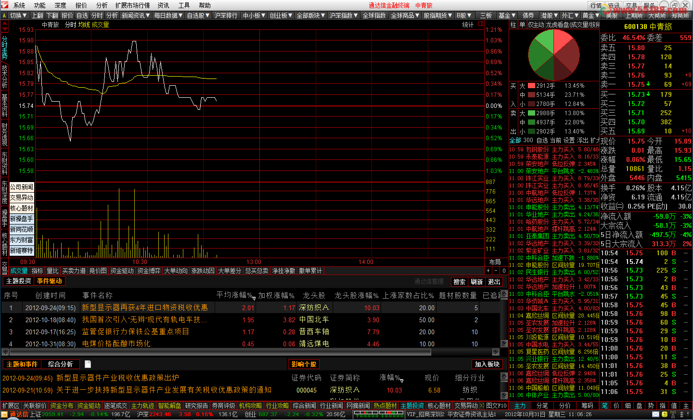Click the 指 tab in bottom-right strip

[663, 406]
